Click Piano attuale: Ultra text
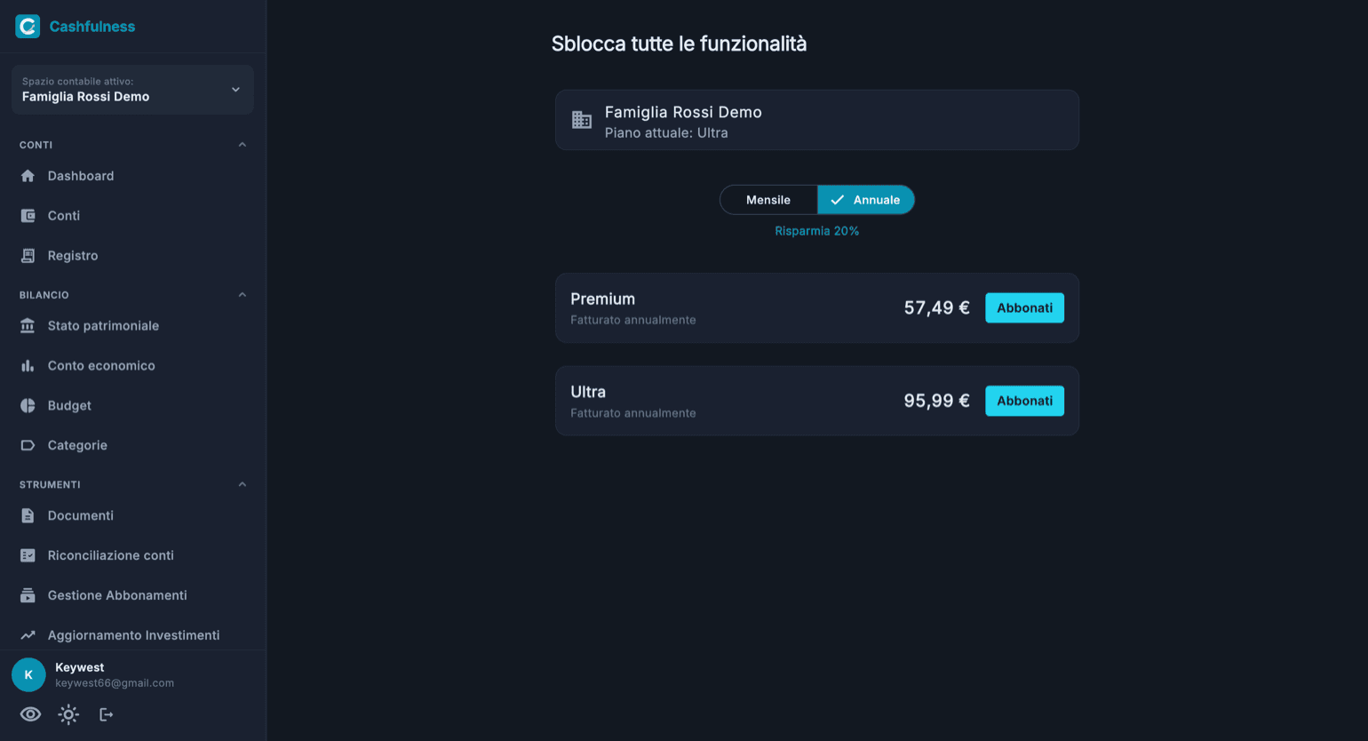The width and height of the screenshot is (1368, 741). 666,133
